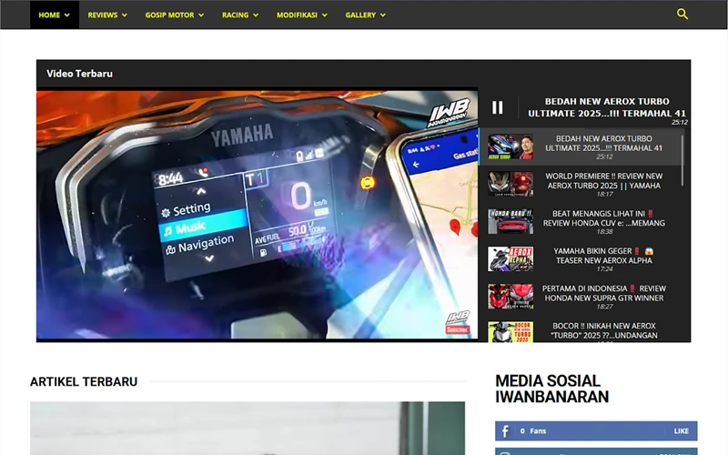This screenshot has height=455, width=728.
Task: Play 'PERTAMA DI INDONESIA REVIEW HONDA NEW SUPRA' title
Action: 604,293
